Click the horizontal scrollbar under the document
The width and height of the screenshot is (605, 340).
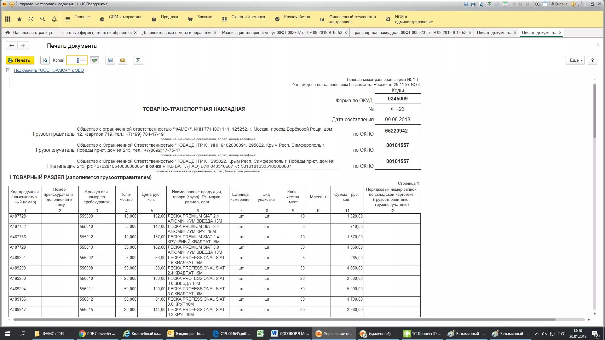[x=284, y=320]
